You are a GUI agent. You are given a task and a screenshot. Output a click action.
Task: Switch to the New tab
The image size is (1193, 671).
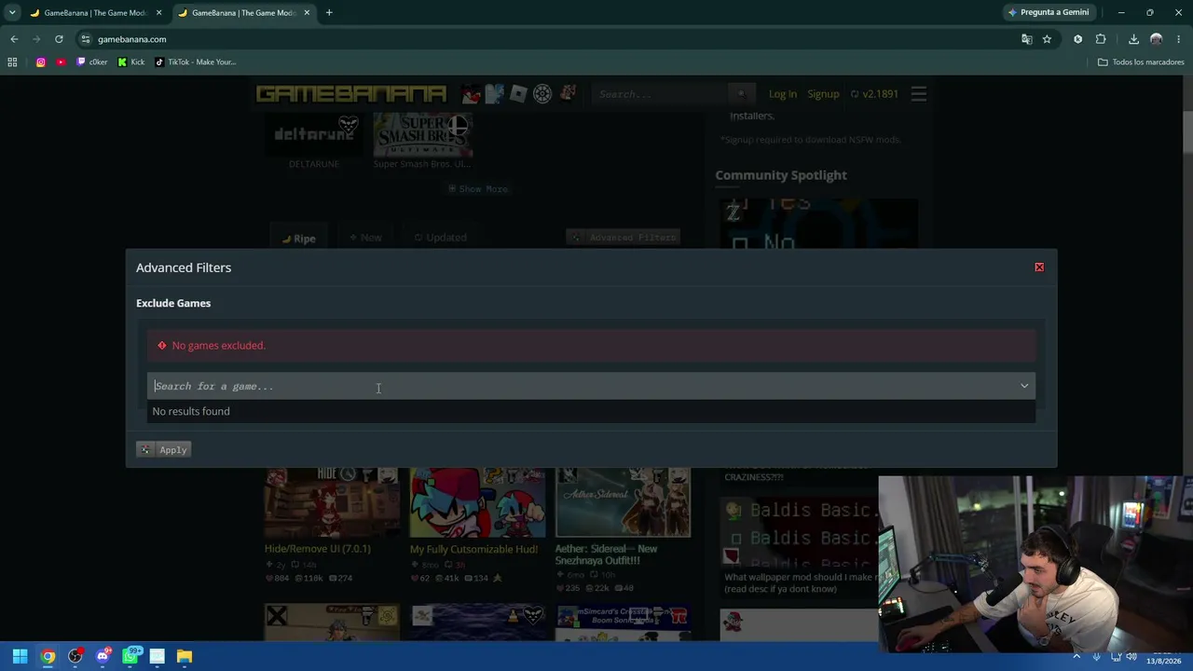pos(365,238)
